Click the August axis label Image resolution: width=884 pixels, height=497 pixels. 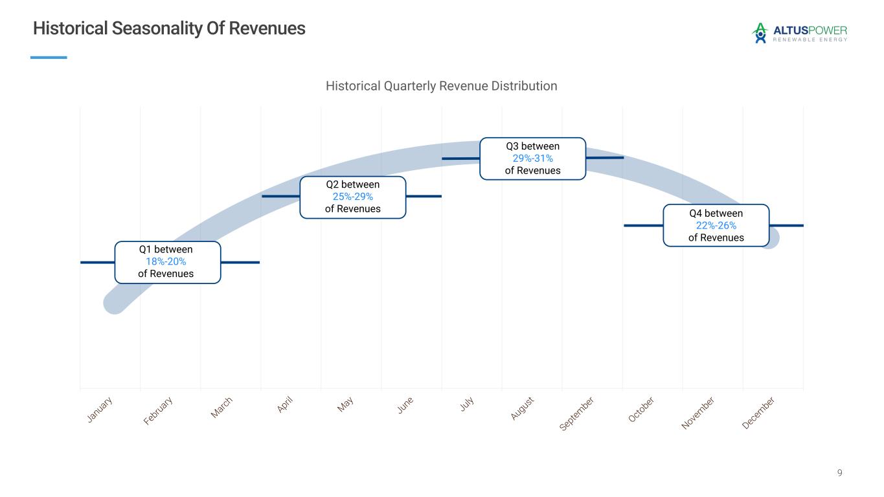[x=523, y=408]
